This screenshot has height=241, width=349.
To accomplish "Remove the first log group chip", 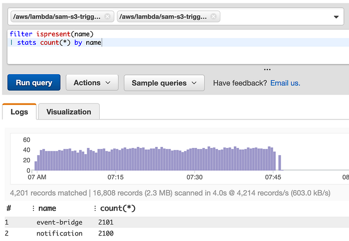I will (x=107, y=16).
